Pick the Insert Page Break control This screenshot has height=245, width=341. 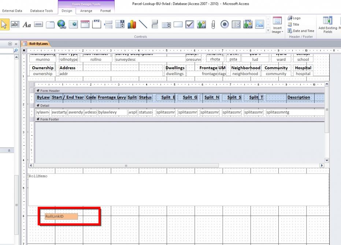point(108,25)
